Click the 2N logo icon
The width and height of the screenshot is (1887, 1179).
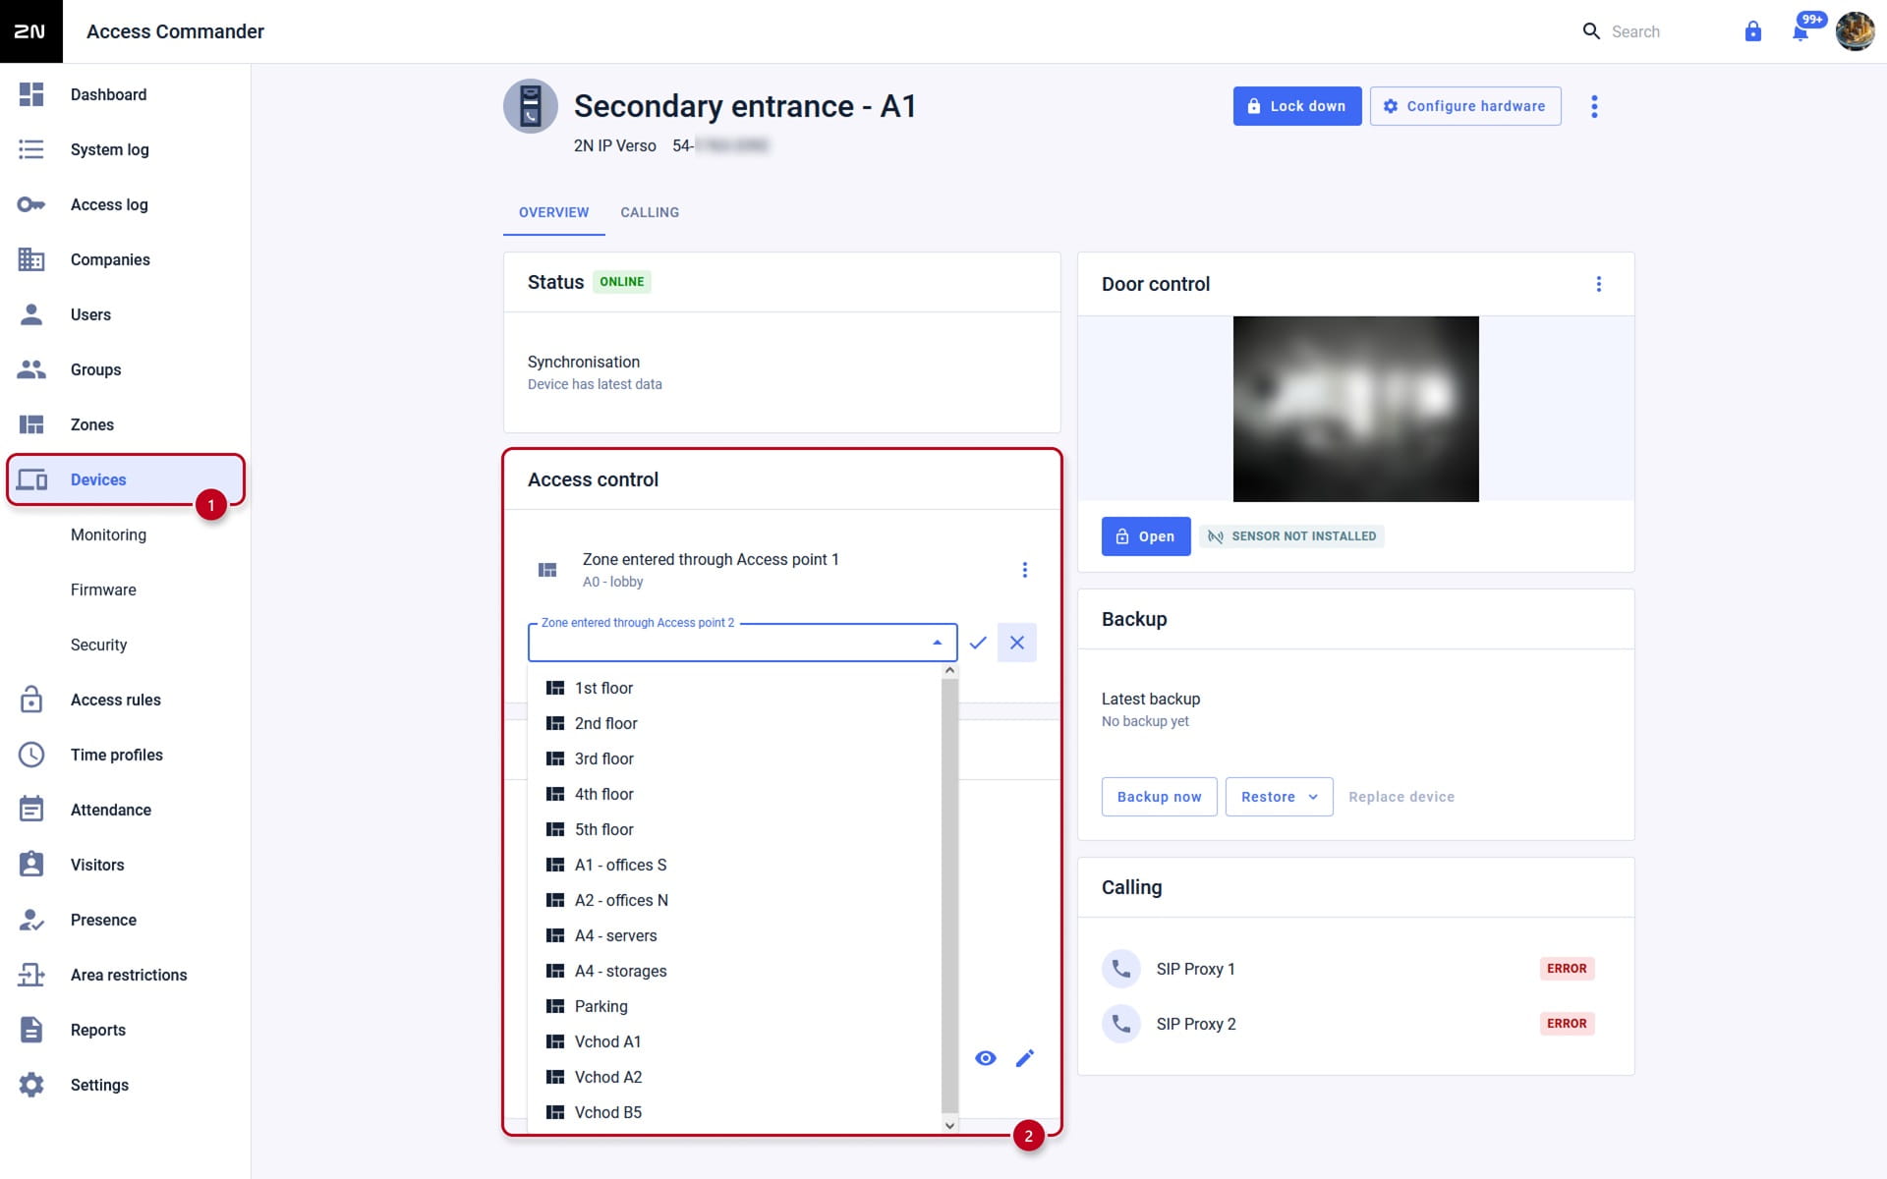click(30, 31)
